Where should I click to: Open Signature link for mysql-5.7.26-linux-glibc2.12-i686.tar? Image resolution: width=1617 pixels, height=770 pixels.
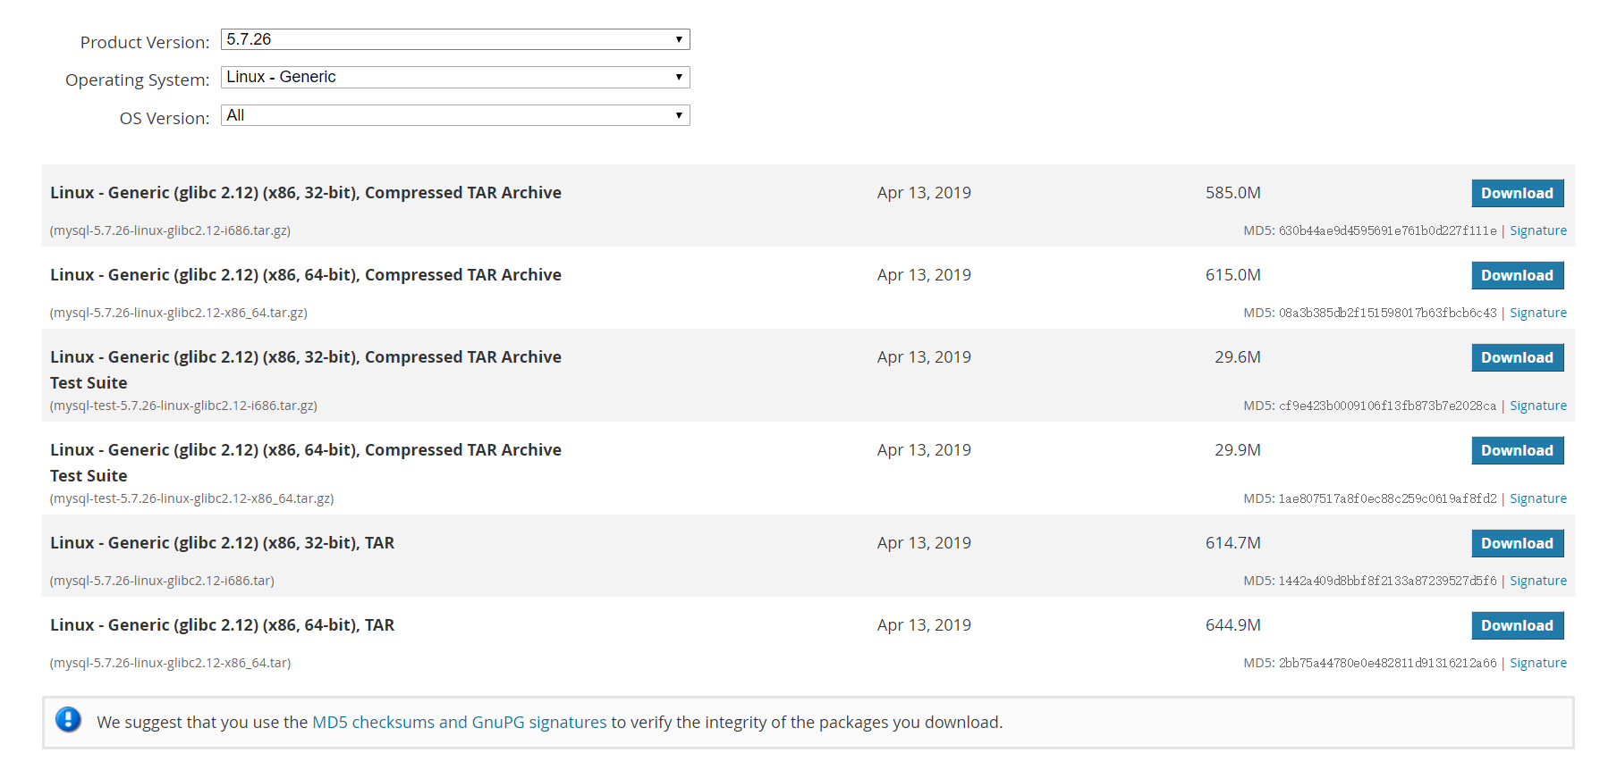coord(1538,581)
